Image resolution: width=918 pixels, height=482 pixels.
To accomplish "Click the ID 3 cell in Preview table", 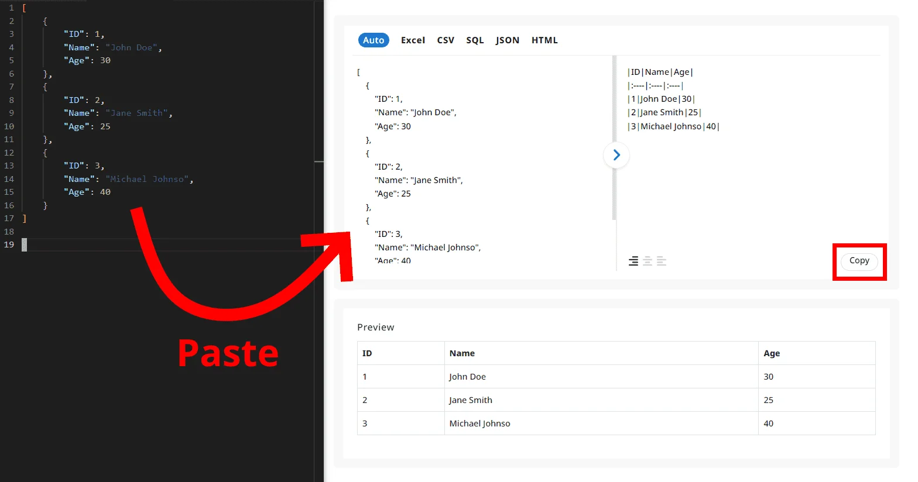I will point(400,424).
